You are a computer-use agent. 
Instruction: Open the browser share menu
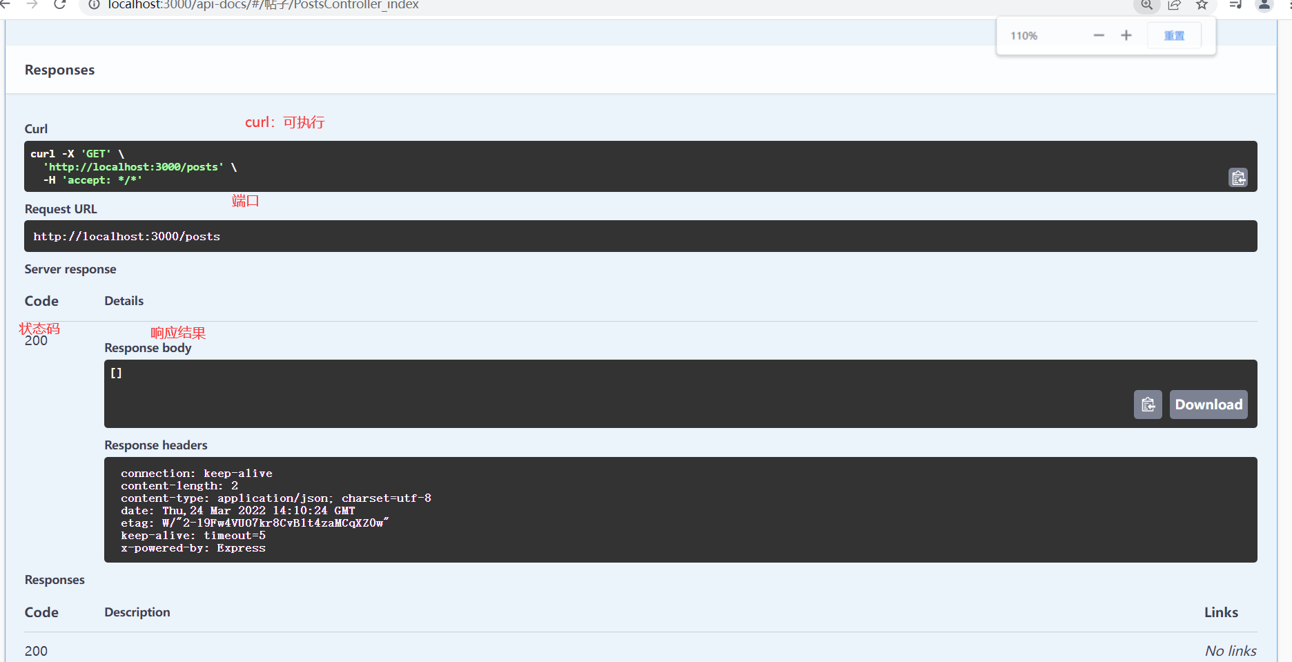coord(1174,5)
